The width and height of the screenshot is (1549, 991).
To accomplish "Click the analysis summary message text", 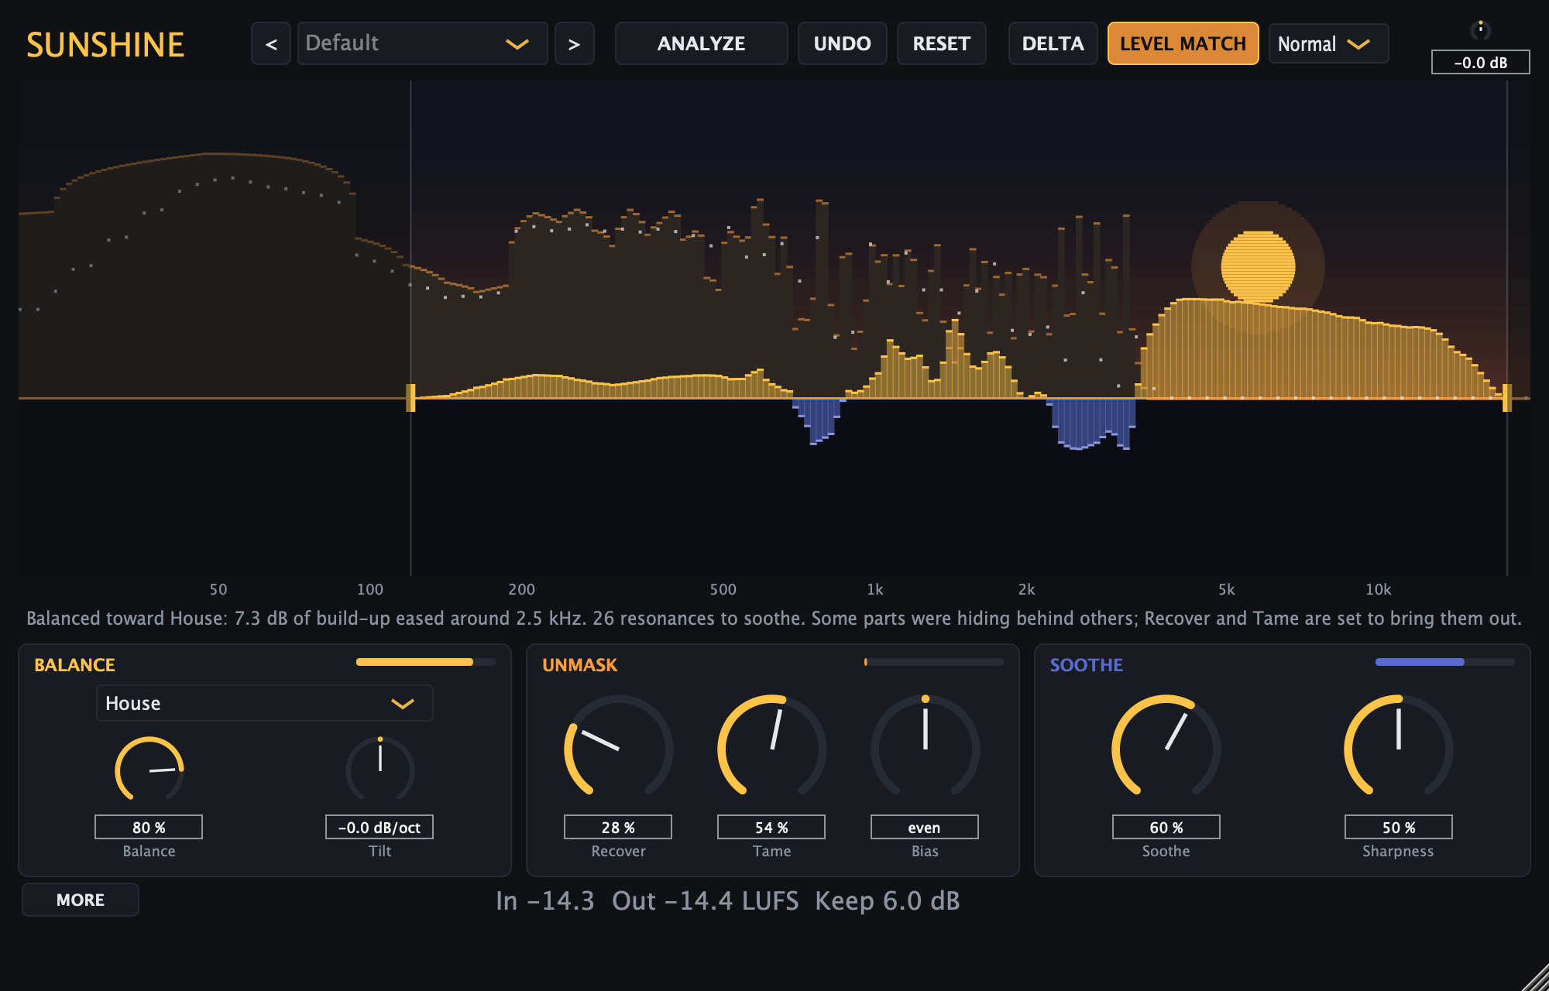I will pos(774,619).
